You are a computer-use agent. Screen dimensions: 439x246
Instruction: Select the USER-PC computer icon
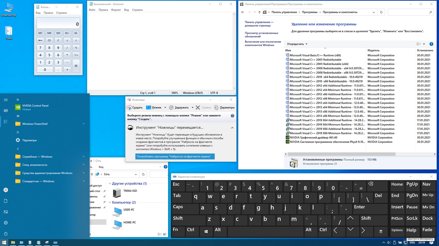(x=117, y=212)
